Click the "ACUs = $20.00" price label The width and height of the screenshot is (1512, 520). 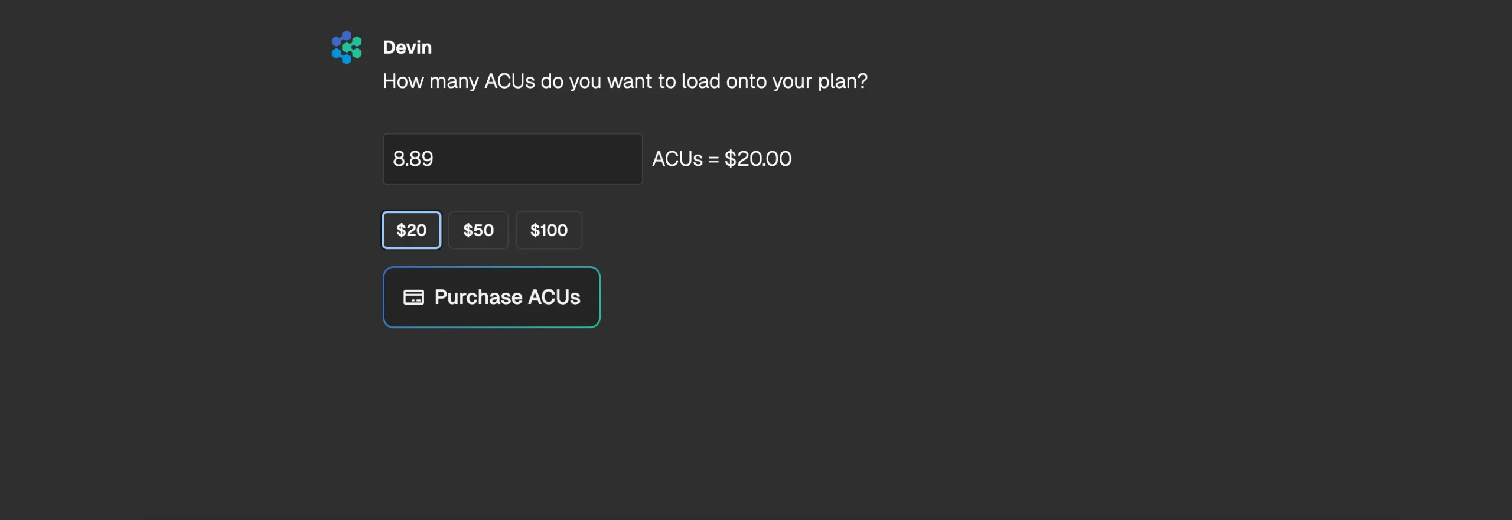722,159
